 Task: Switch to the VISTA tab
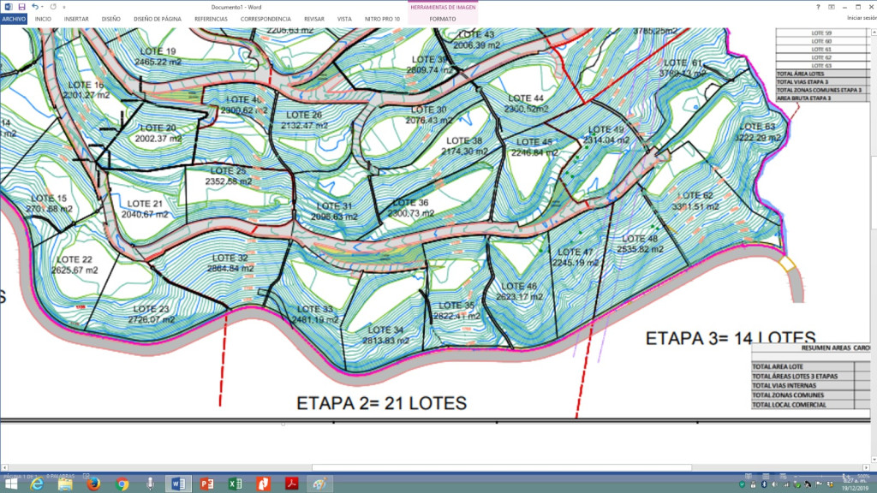[x=344, y=19]
